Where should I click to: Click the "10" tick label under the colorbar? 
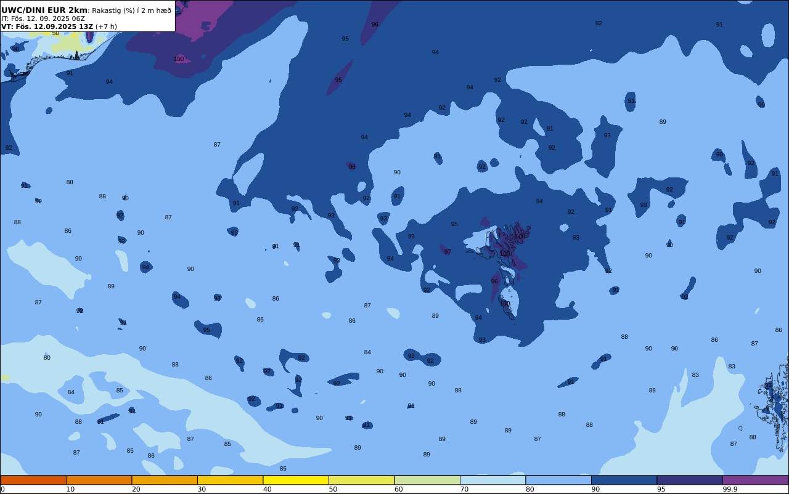point(70,489)
